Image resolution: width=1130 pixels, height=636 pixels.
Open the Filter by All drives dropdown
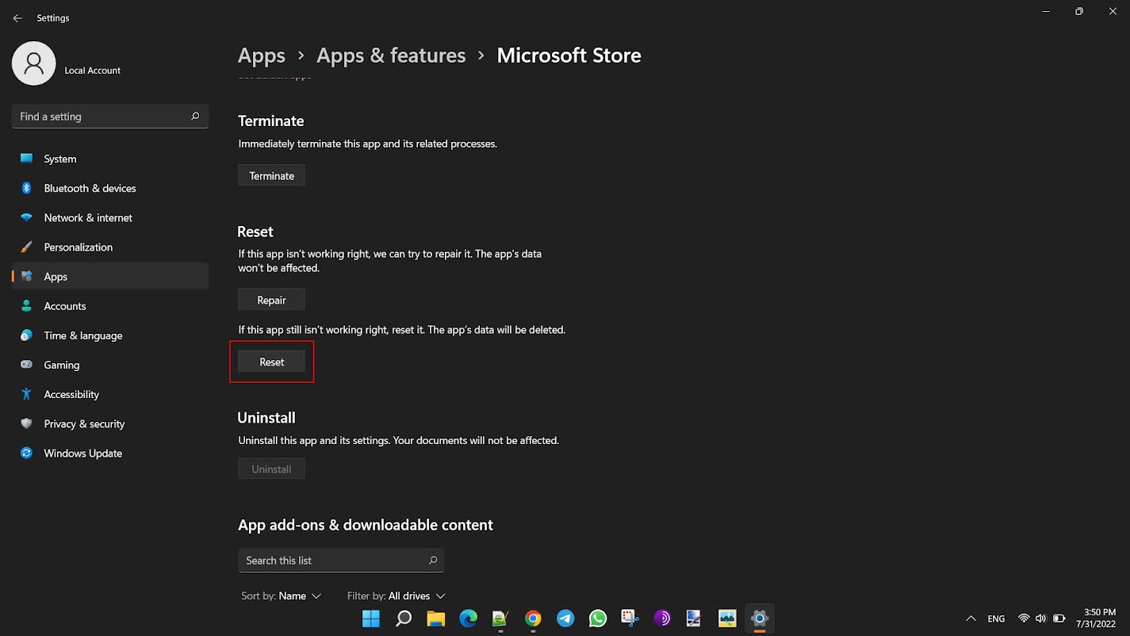coord(396,596)
